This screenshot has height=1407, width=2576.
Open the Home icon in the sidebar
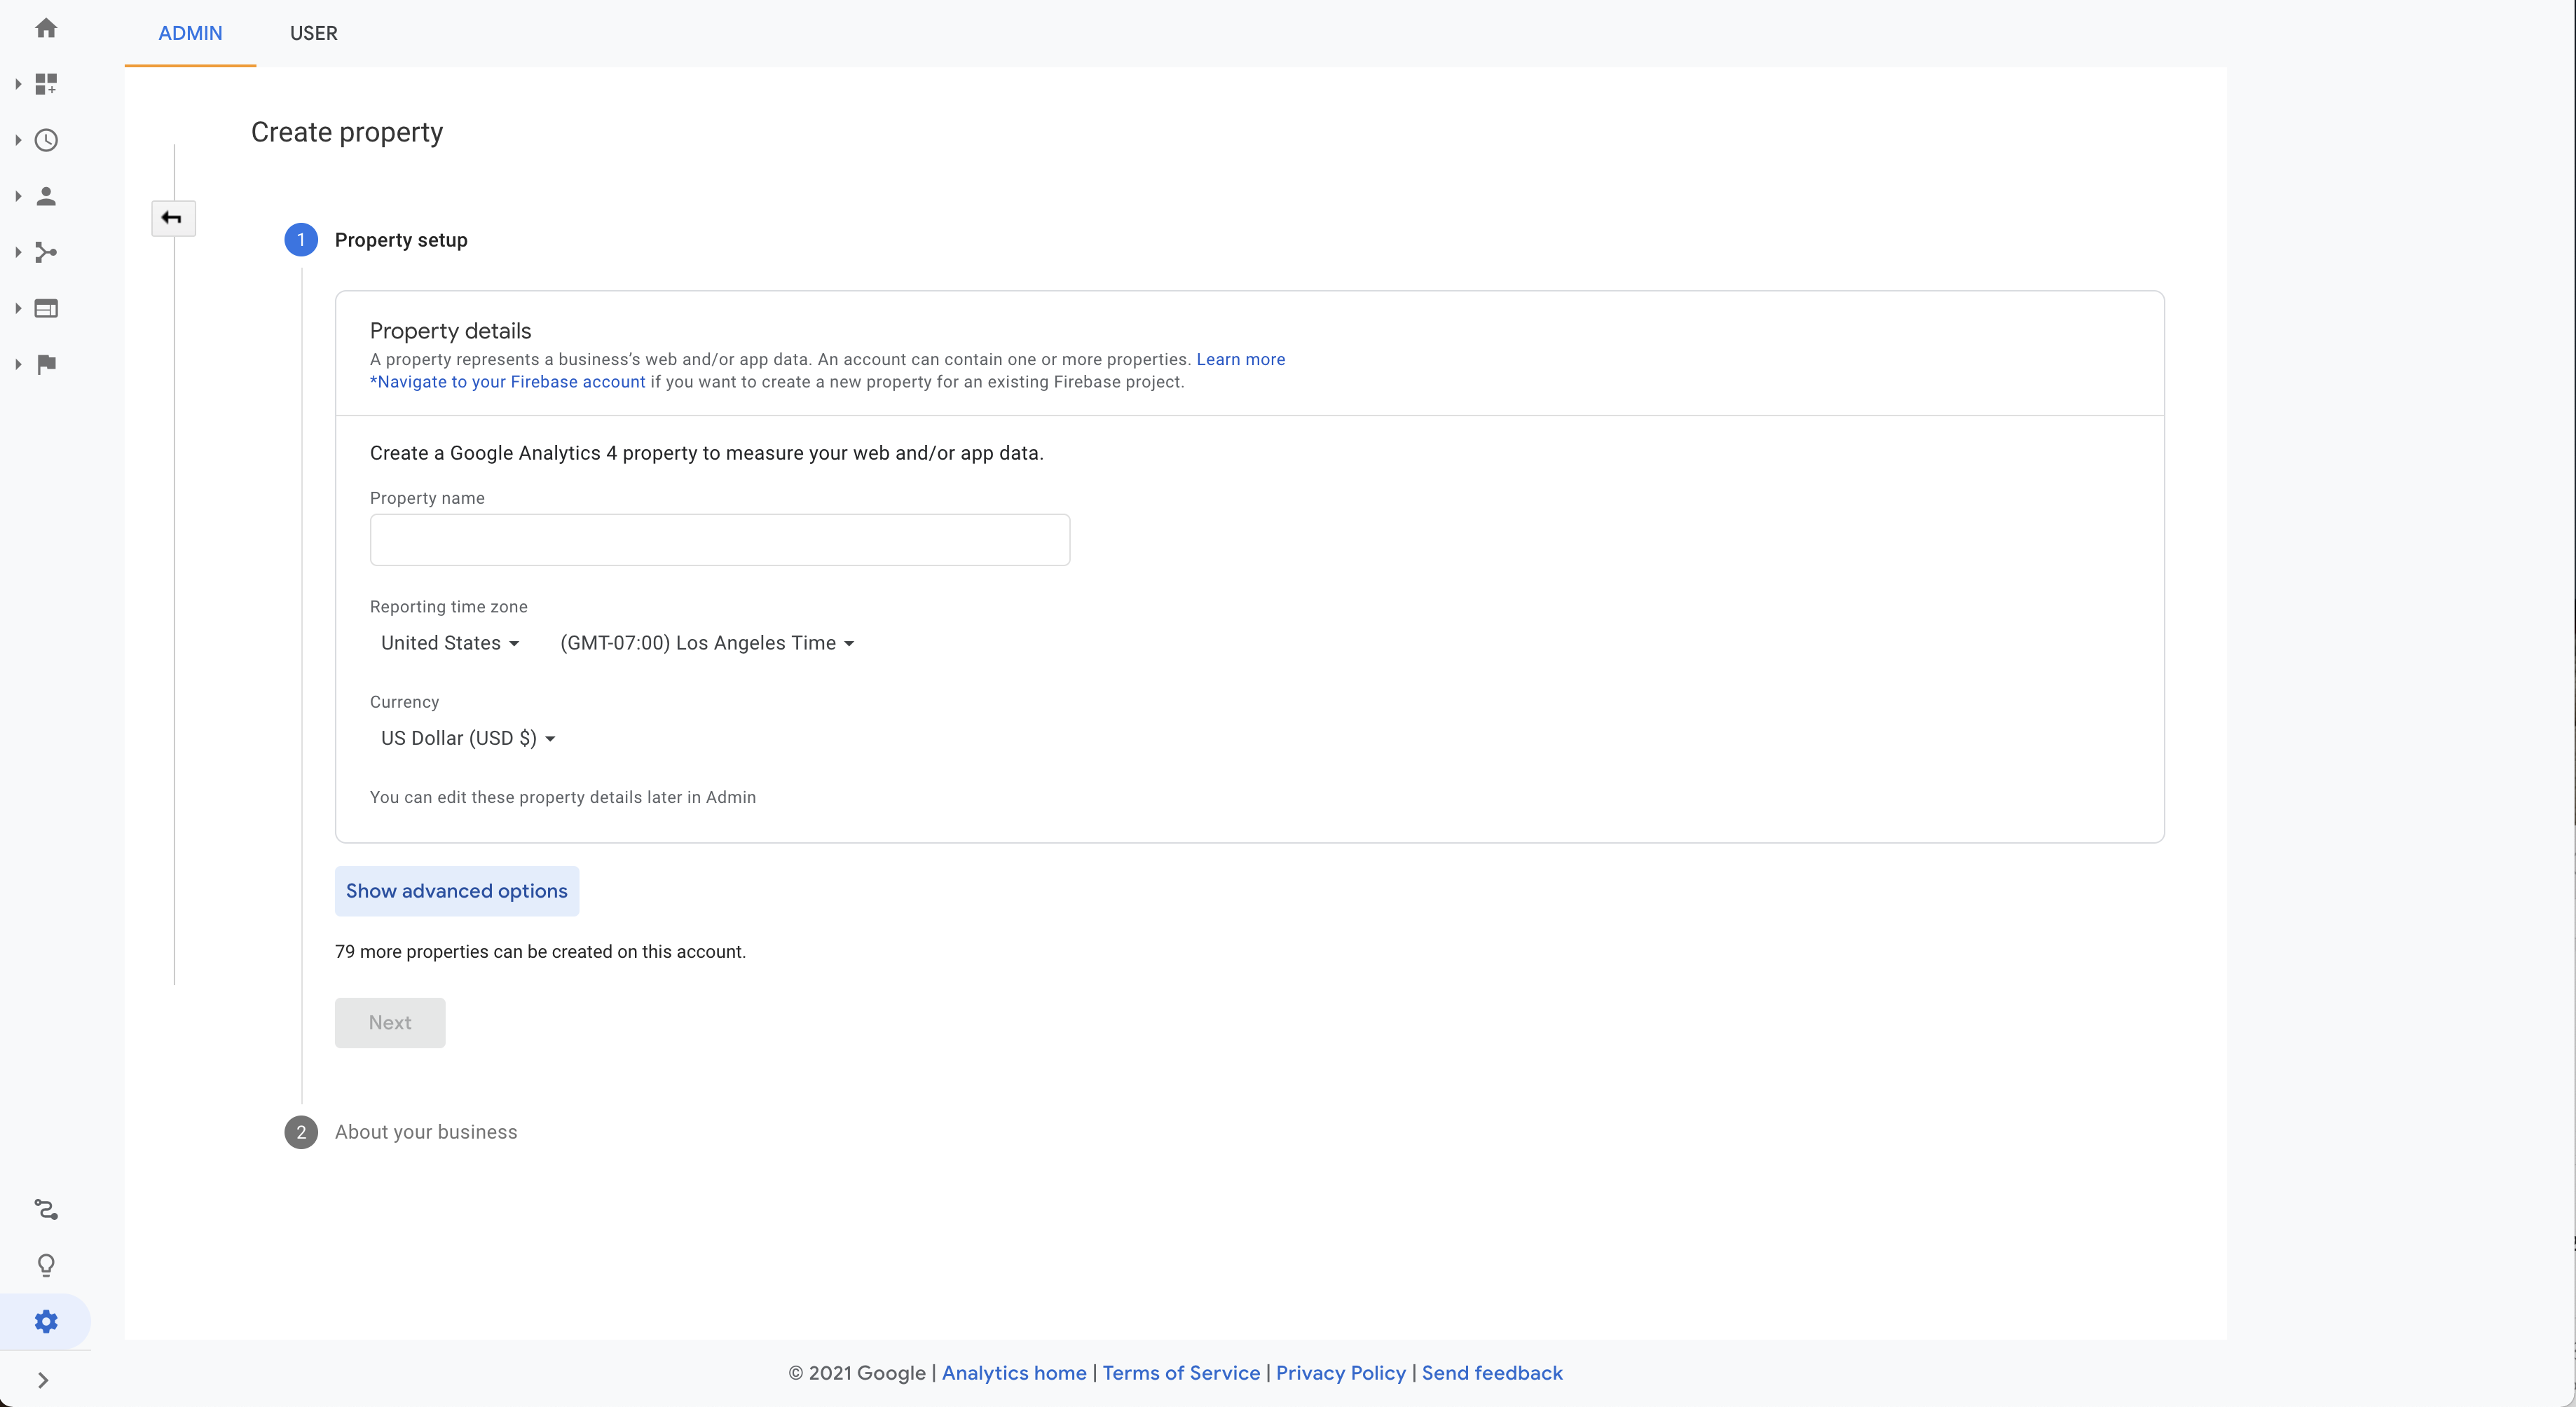click(x=47, y=29)
